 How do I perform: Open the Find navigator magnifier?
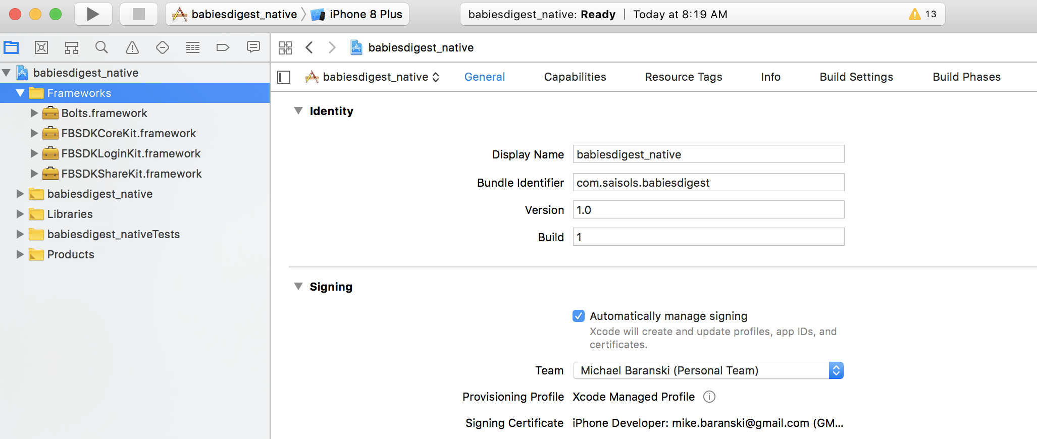pyautogui.click(x=102, y=47)
